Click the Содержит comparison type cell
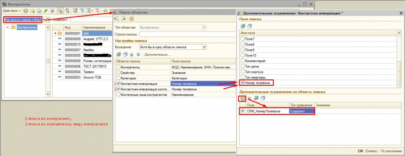The height and width of the screenshot is (156, 405). tap(301, 111)
